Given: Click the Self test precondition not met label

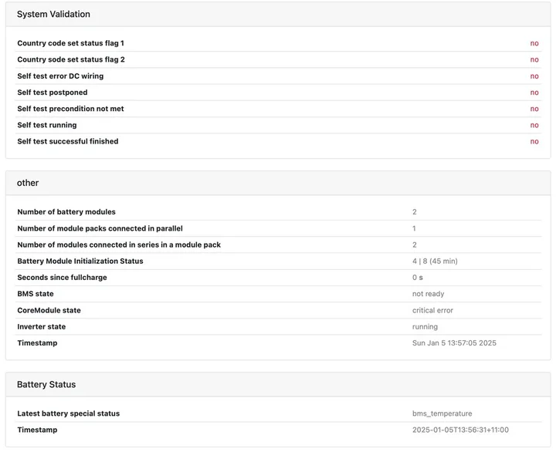Looking at the screenshot, I should pyautogui.click(x=70, y=109).
